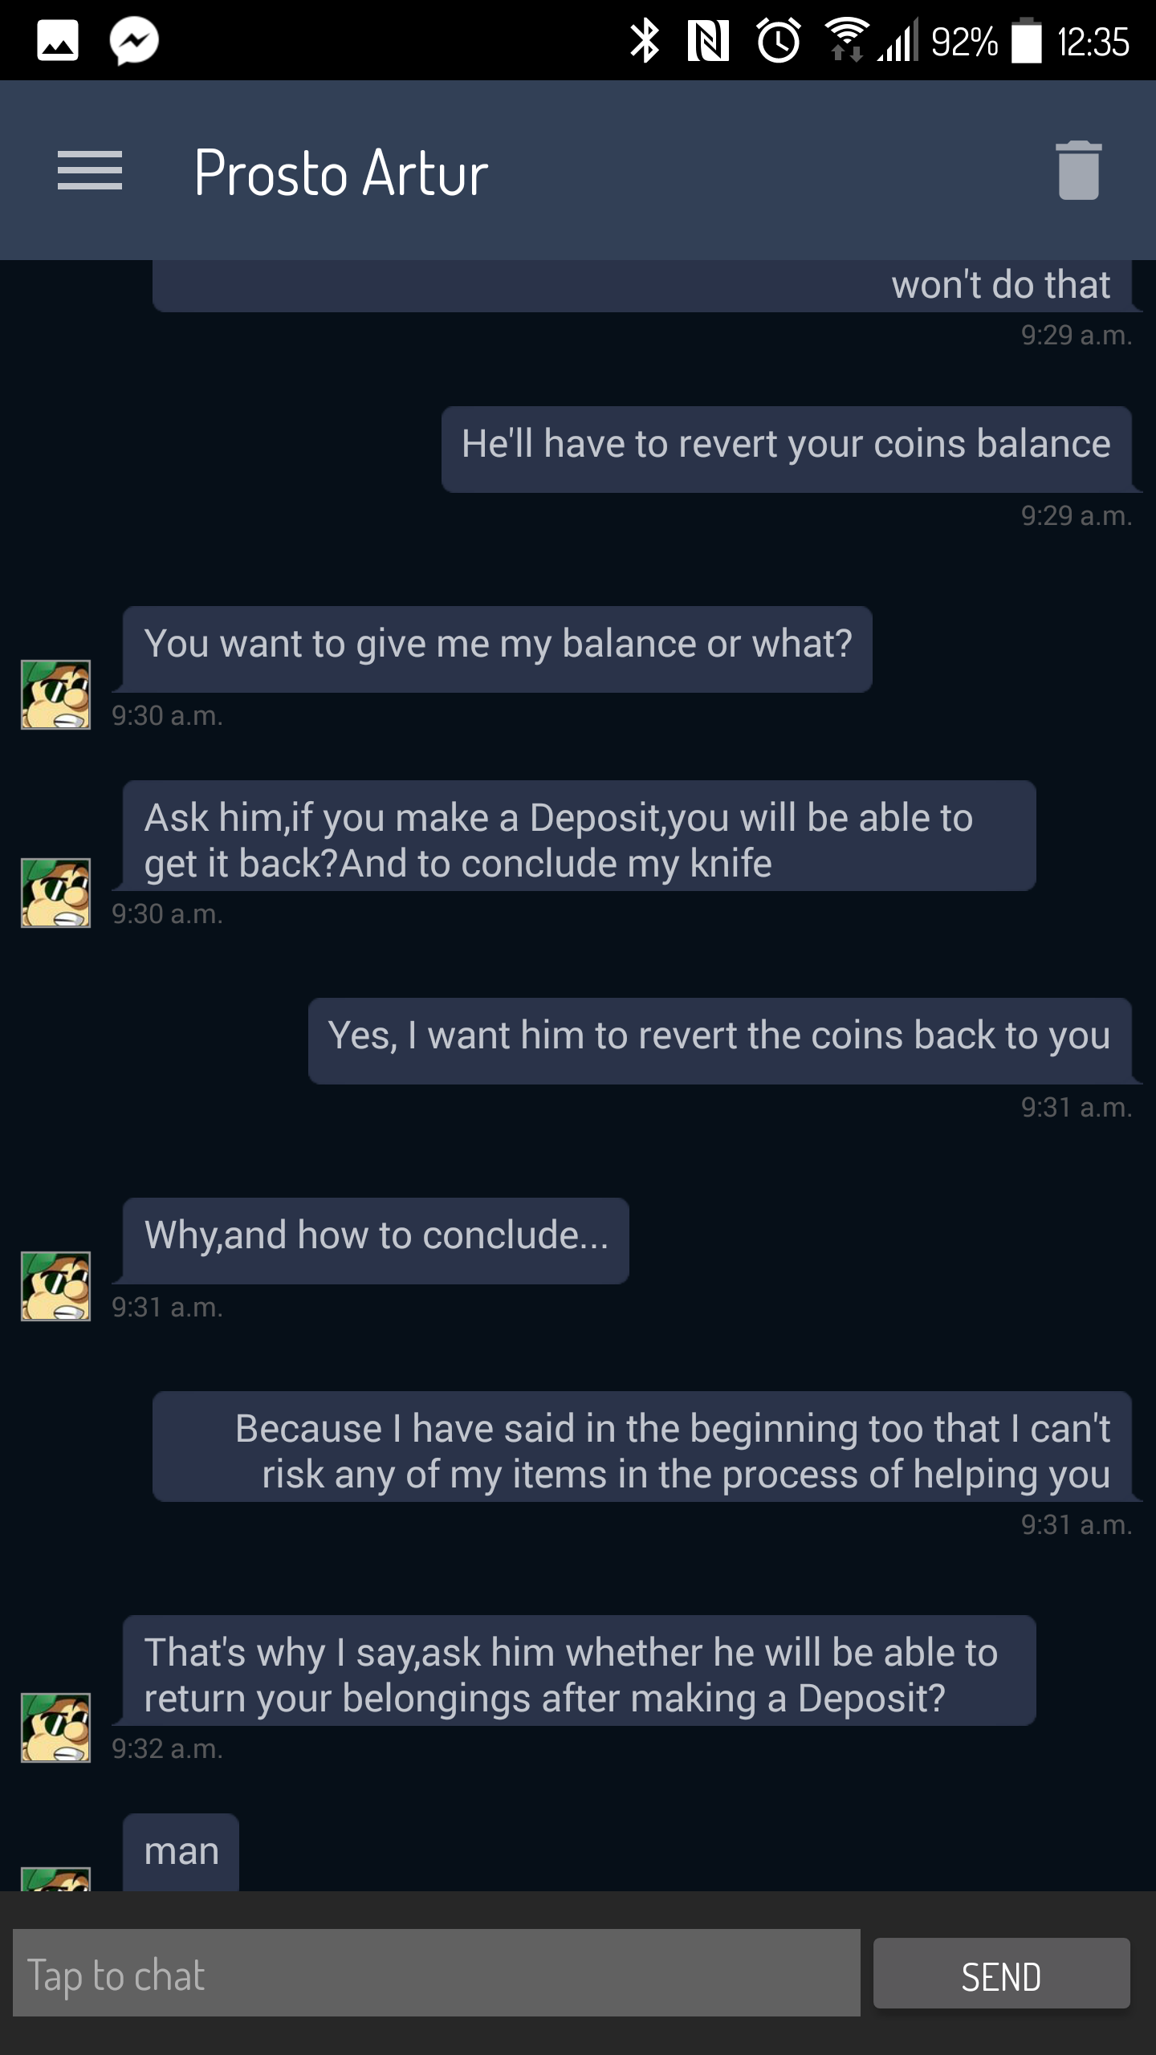1156x2055 pixels.
Task: Open the hamburger navigation menu
Action: coord(90,171)
